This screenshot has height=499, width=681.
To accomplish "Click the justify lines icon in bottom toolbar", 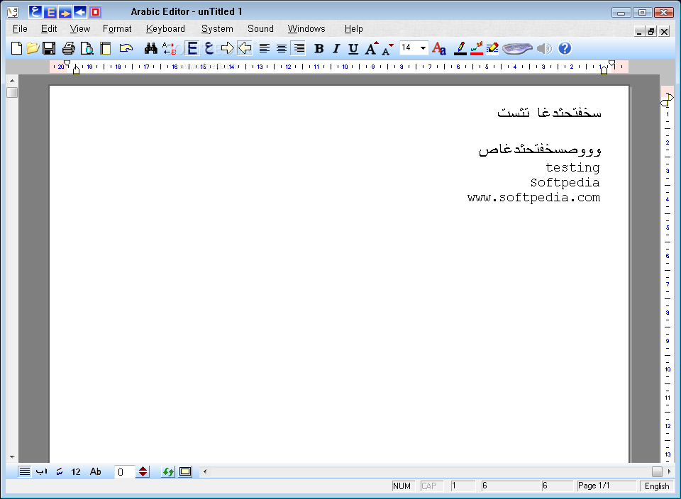I will 25,471.
